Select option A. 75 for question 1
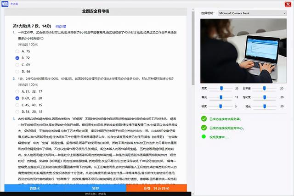 coord(17,51)
